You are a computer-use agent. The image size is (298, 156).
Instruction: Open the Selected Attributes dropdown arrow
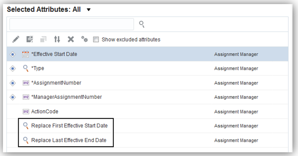(x=88, y=10)
